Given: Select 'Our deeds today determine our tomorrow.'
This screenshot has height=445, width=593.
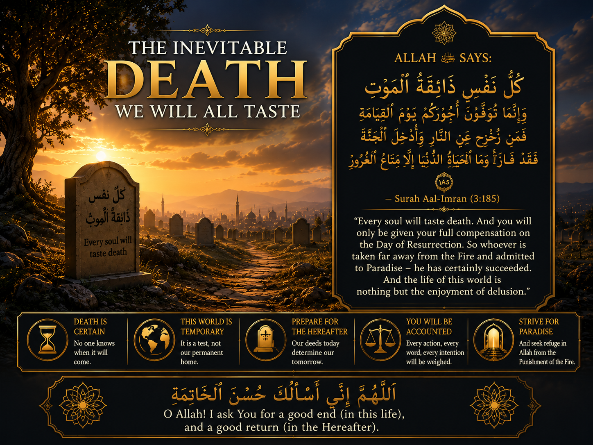Looking at the screenshot, I should pyautogui.click(x=316, y=352).
